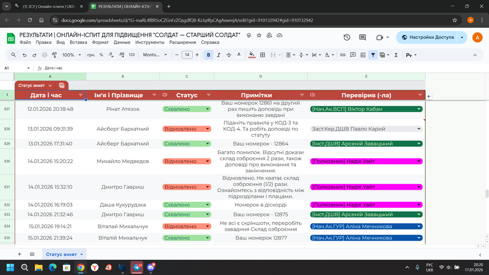Format as percent

101,55
